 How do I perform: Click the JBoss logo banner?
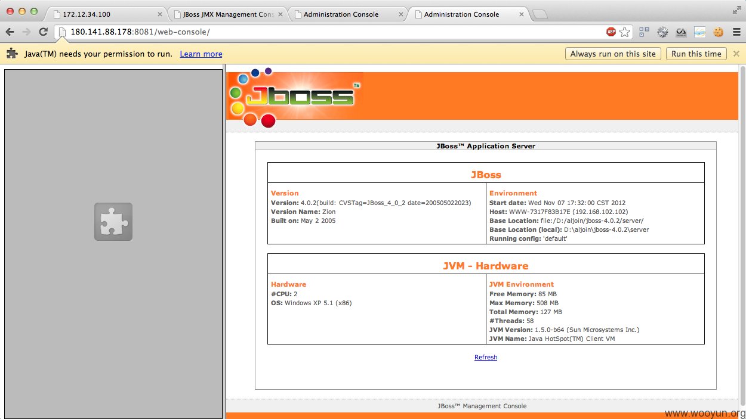[295, 98]
